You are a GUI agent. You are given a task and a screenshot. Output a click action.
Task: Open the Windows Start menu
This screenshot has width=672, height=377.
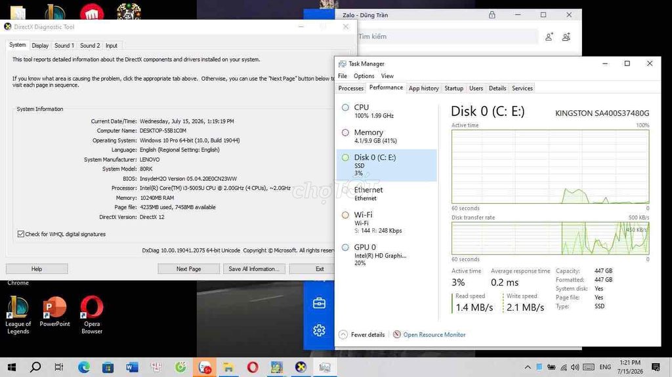coord(12,367)
